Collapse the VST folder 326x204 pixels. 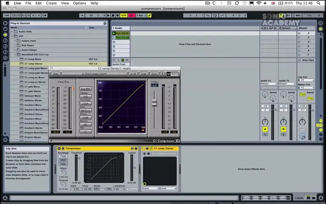(12, 36)
